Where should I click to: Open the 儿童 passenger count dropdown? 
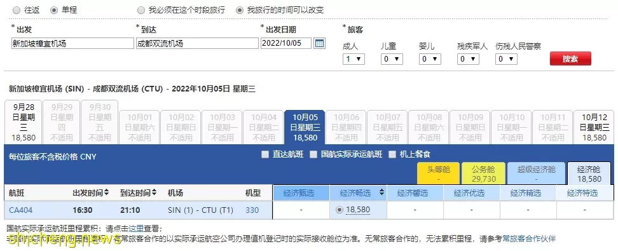392,59
